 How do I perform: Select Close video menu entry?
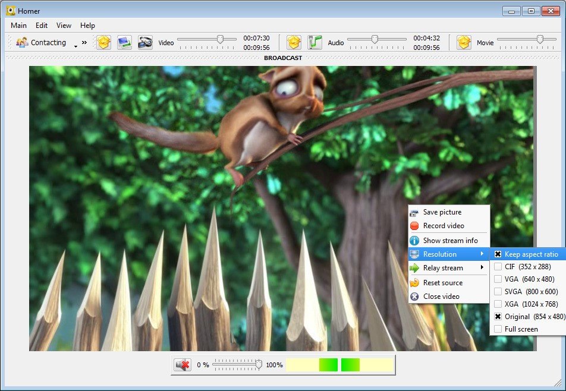tap(449, 297)
